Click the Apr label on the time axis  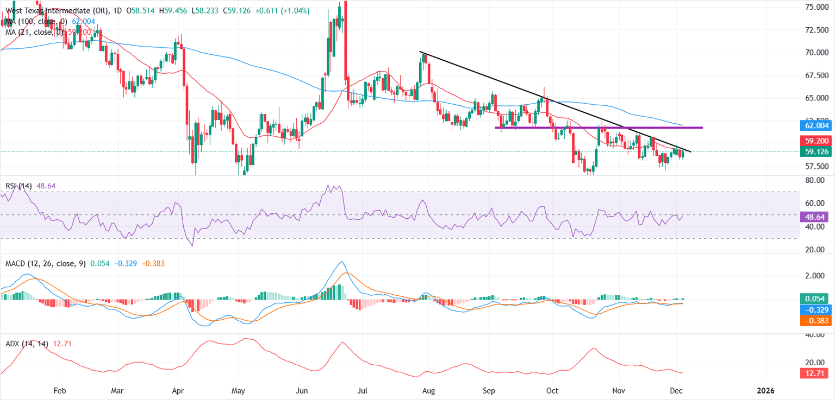click(x=178, y=390)
